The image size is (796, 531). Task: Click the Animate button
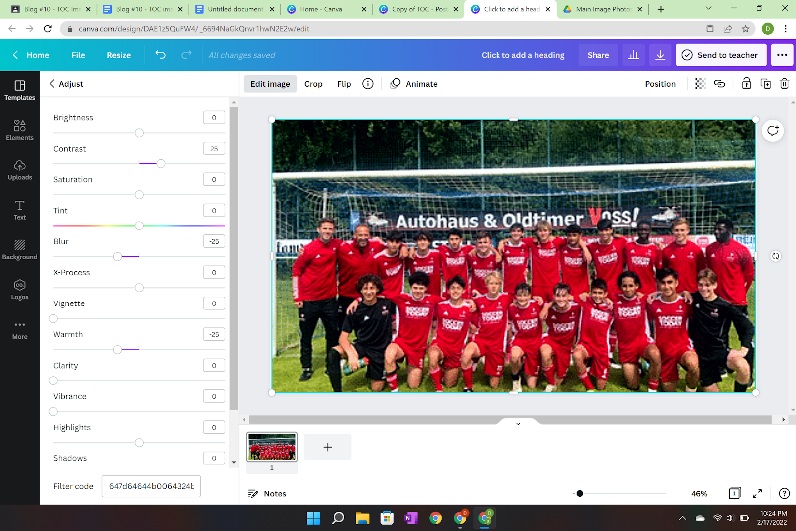[414, 84]
